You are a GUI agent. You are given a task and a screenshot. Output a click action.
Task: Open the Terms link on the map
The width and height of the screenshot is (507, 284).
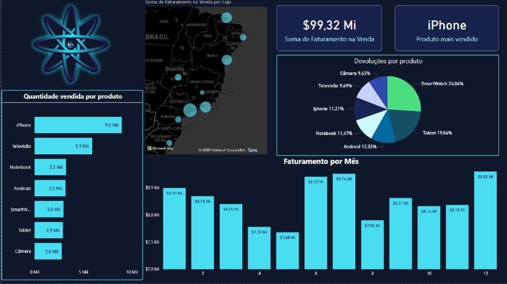[252, 150]
